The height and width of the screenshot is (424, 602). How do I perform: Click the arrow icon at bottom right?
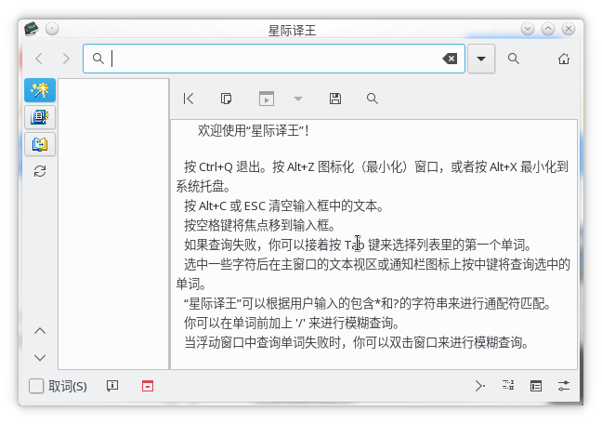pyautogui.click(x=480, y=386)
